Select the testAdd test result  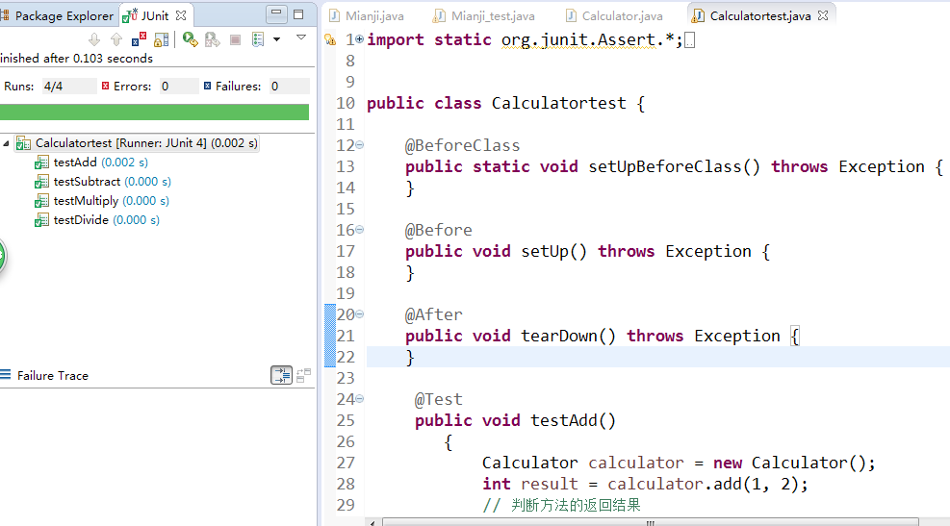(100, 163)
